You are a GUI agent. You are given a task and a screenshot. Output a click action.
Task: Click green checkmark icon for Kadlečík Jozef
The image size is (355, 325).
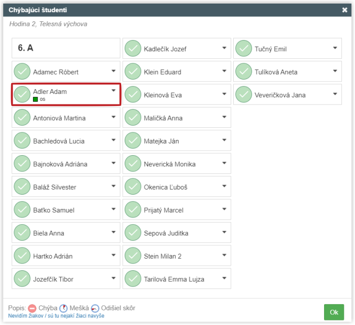[x=133, y=49]
